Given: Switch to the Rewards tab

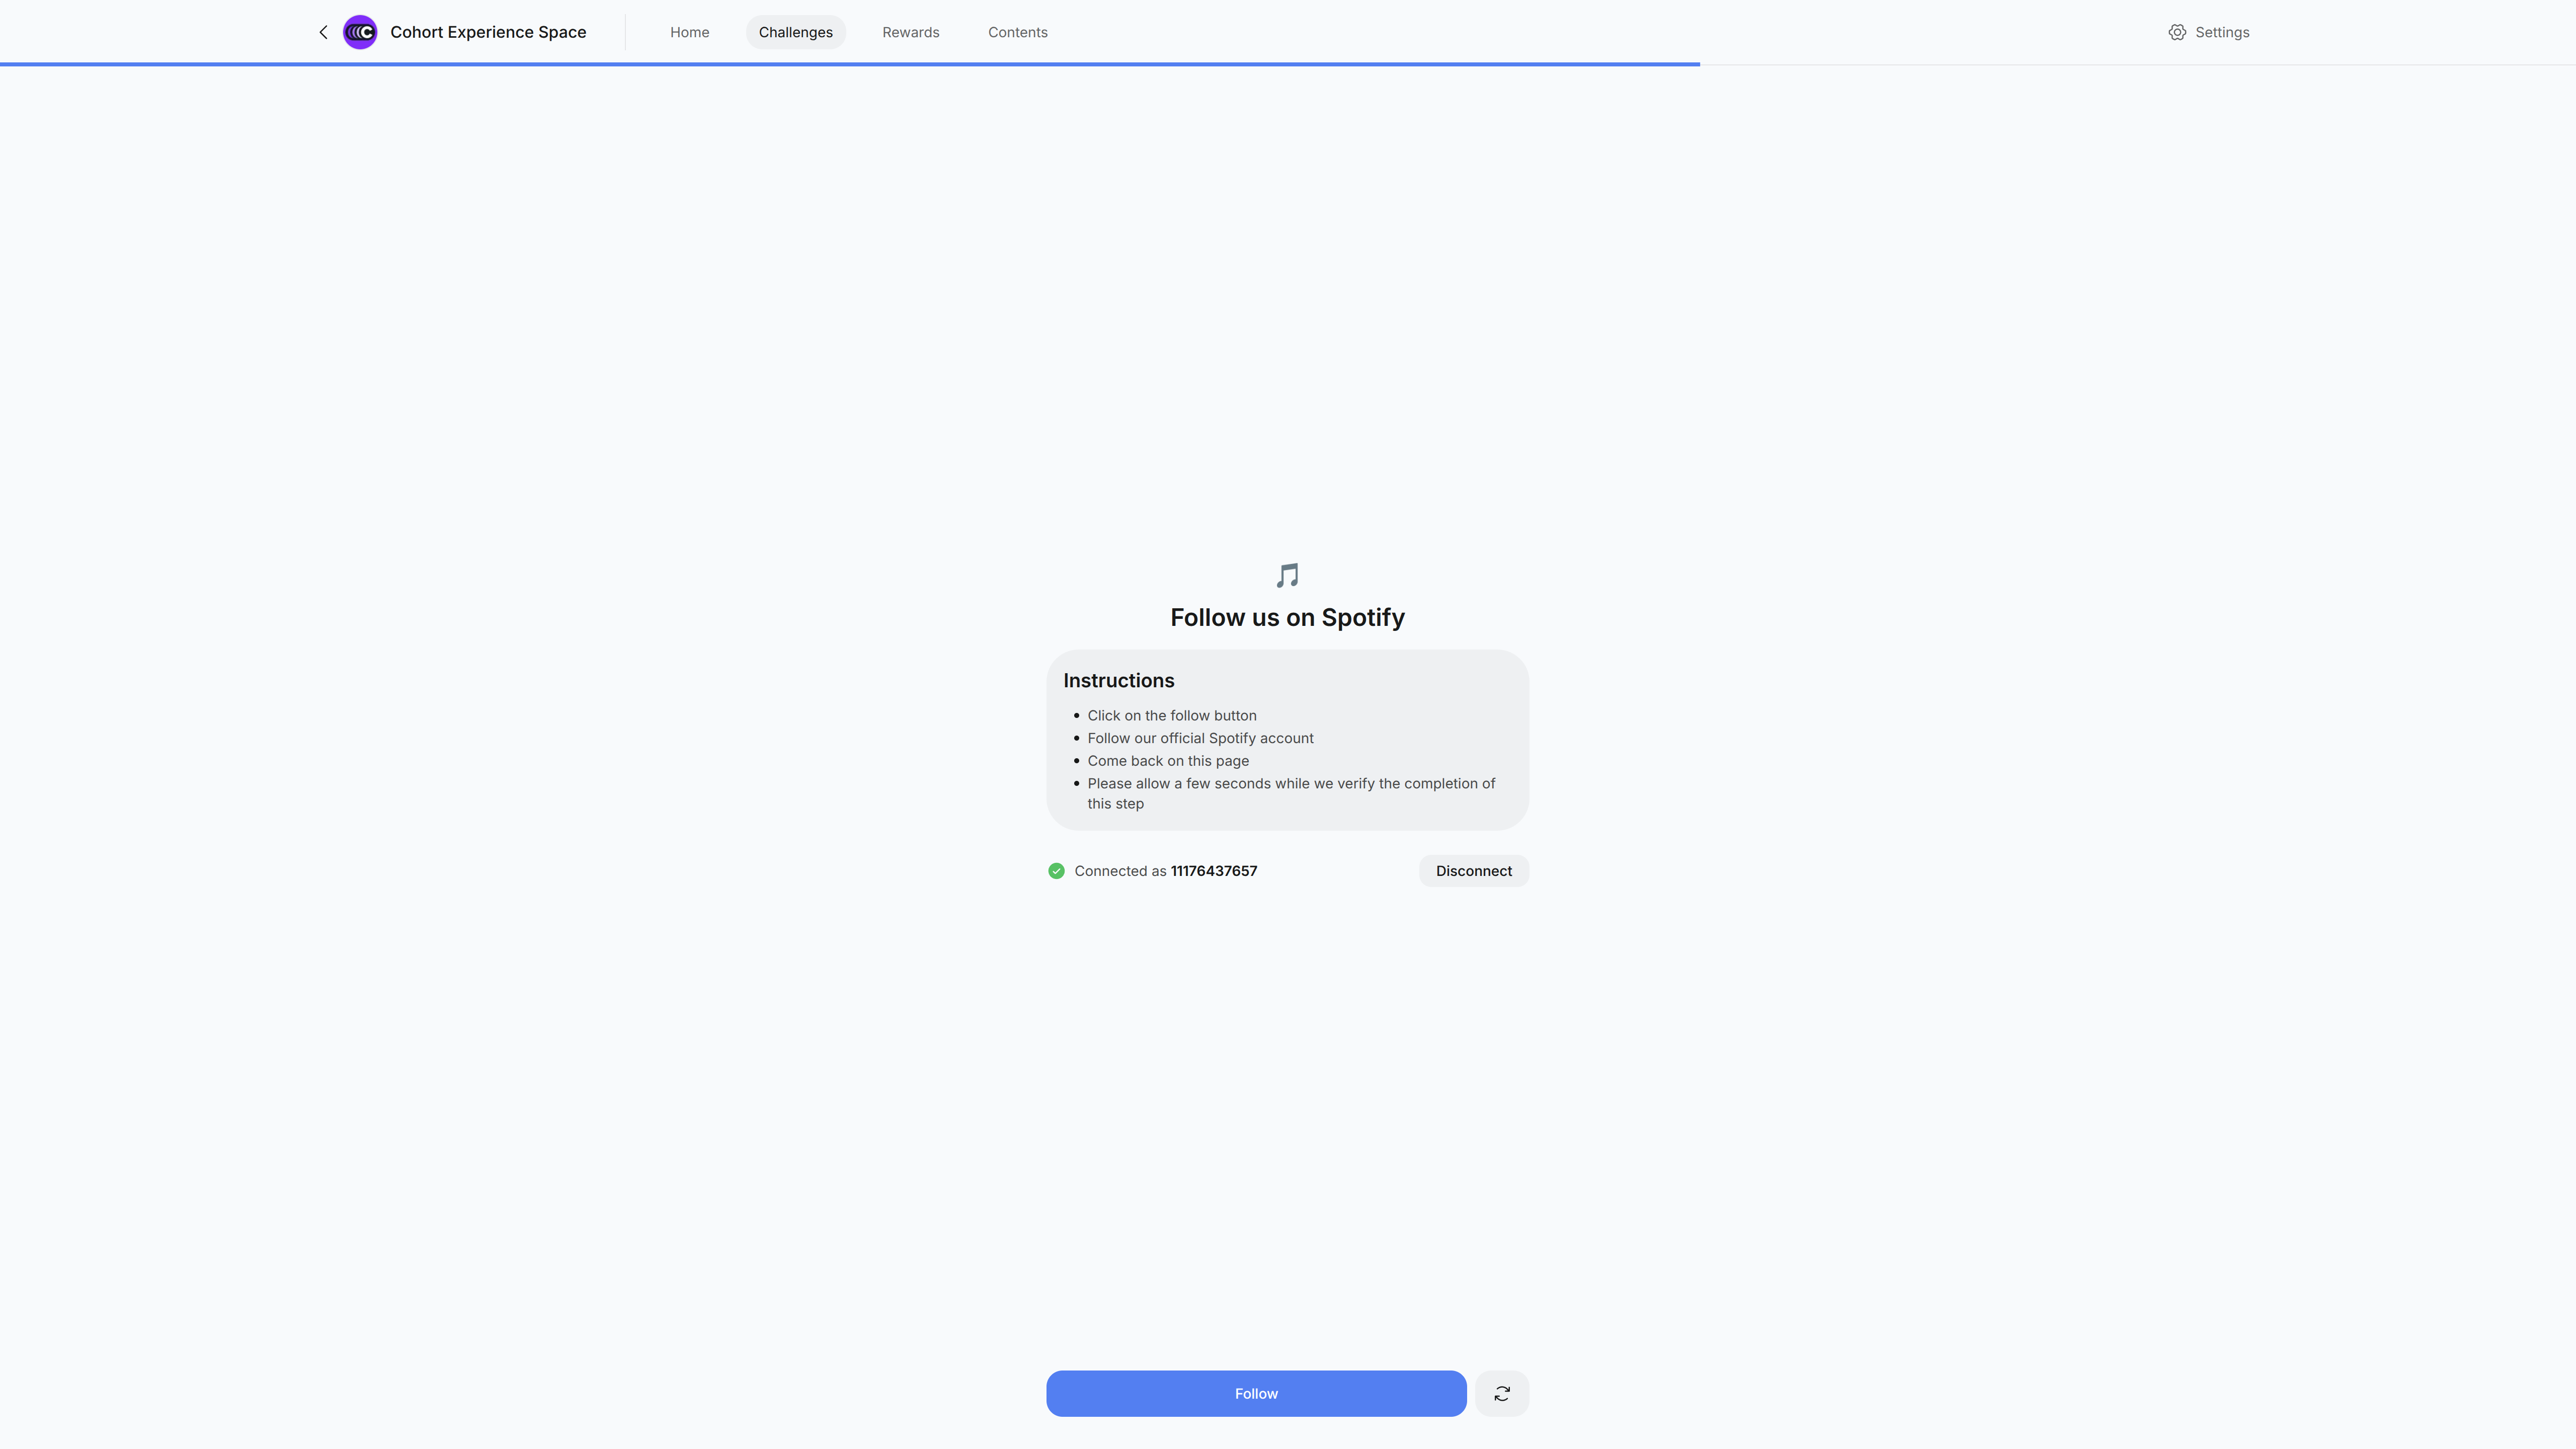Looking at the screenshot, I should coord(910,32).
